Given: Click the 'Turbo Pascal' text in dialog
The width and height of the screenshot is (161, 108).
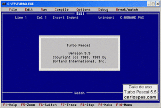Looking at the screenshot, I should [78, 45].
